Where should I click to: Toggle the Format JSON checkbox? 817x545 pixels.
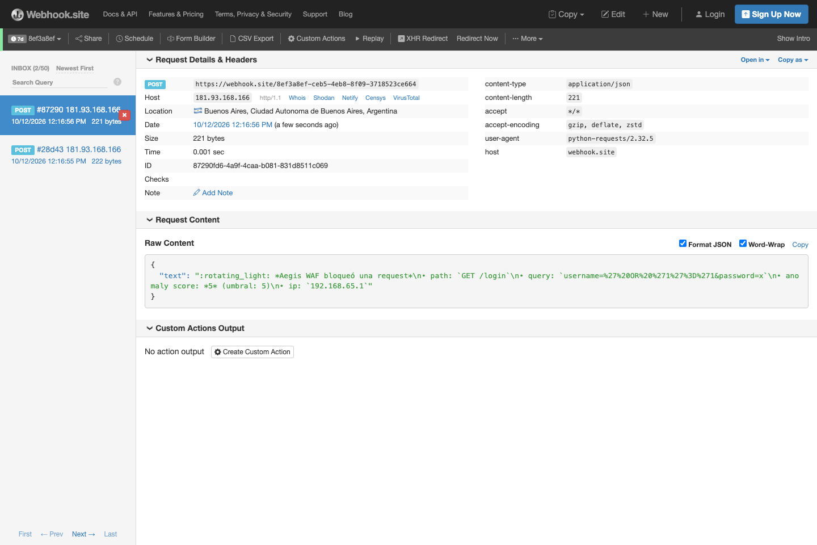(683, 244)
